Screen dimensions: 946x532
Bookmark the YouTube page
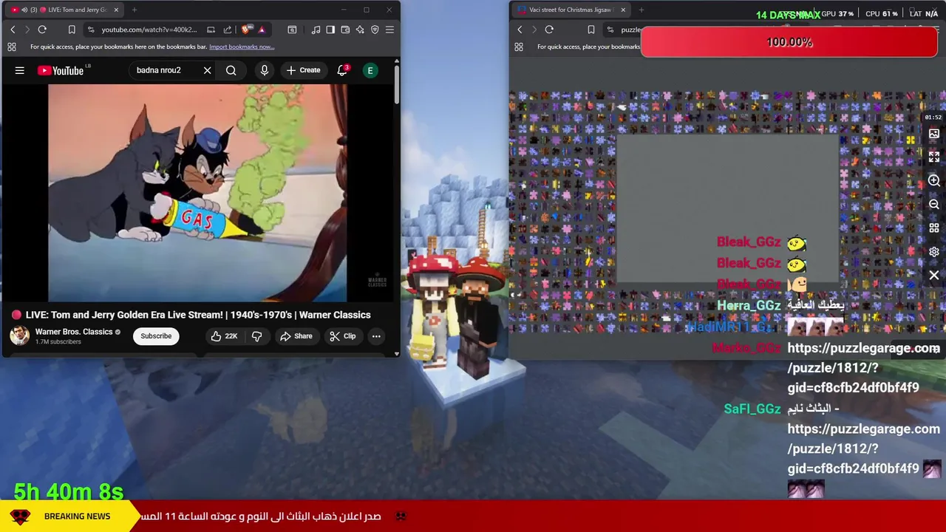72,30
